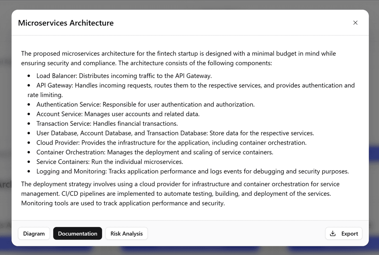Close the Microservices Architecture dialog
This screenshot has width=379, height=255.
click(355, 23)
